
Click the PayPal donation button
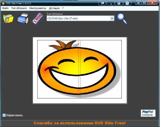[x=148, y=113]
